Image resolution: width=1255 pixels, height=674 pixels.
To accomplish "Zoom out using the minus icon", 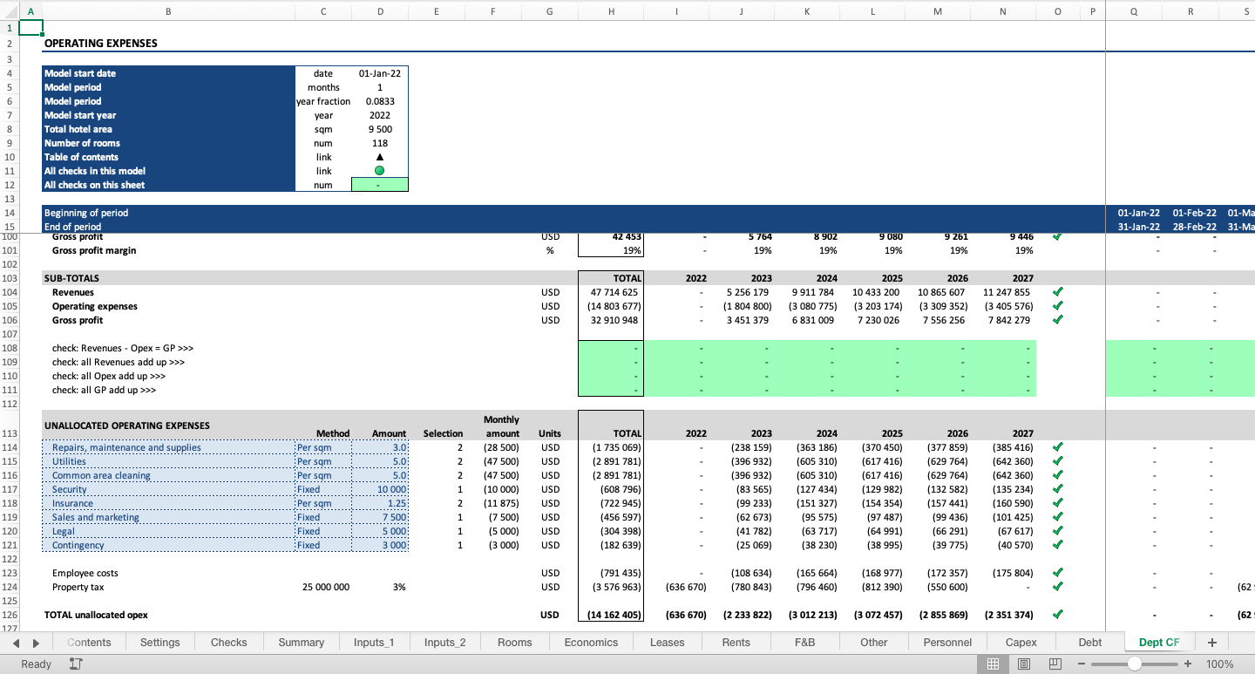I will pyautogui.click(x=1082, y=664).
